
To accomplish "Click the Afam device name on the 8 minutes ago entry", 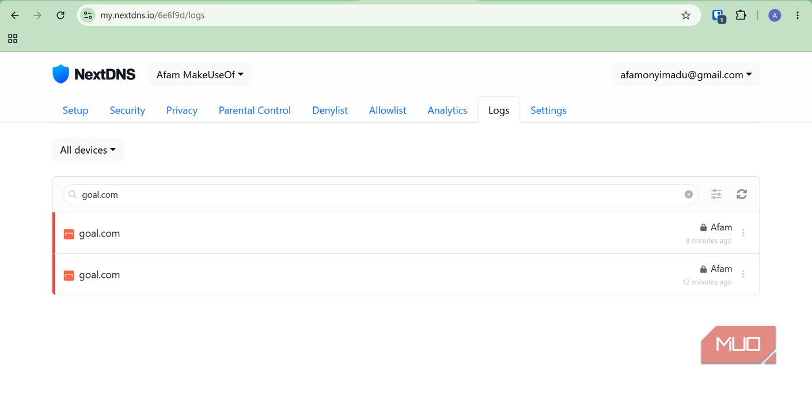I will coord(721,227).
